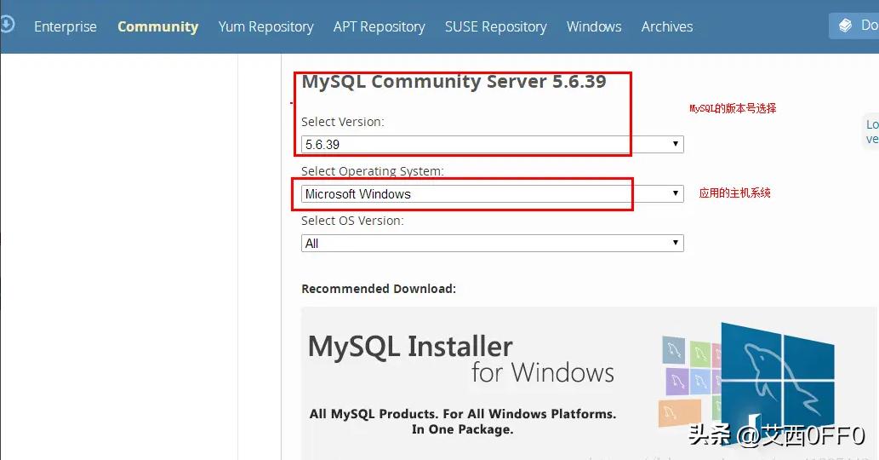Click the MySQL Community Server 5.6.39 heading

[x=454, y=81]
